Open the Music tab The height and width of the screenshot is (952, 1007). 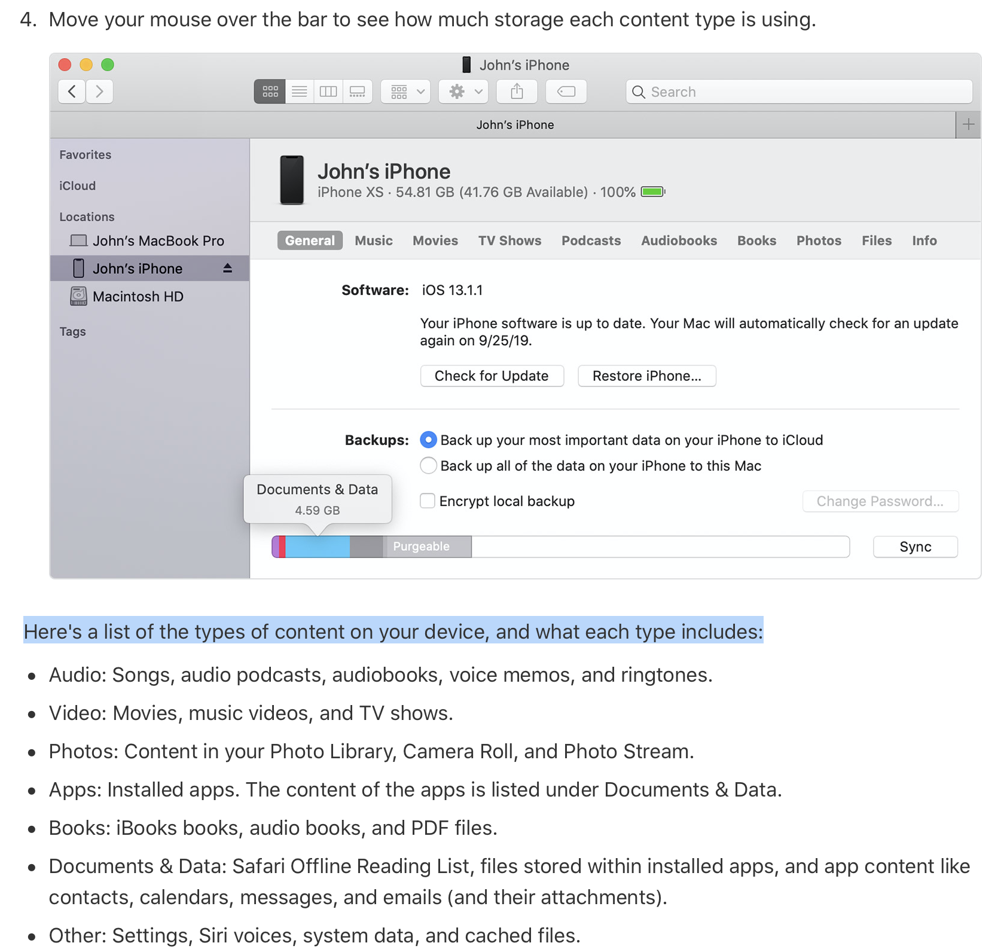click(x=374, y=240)
